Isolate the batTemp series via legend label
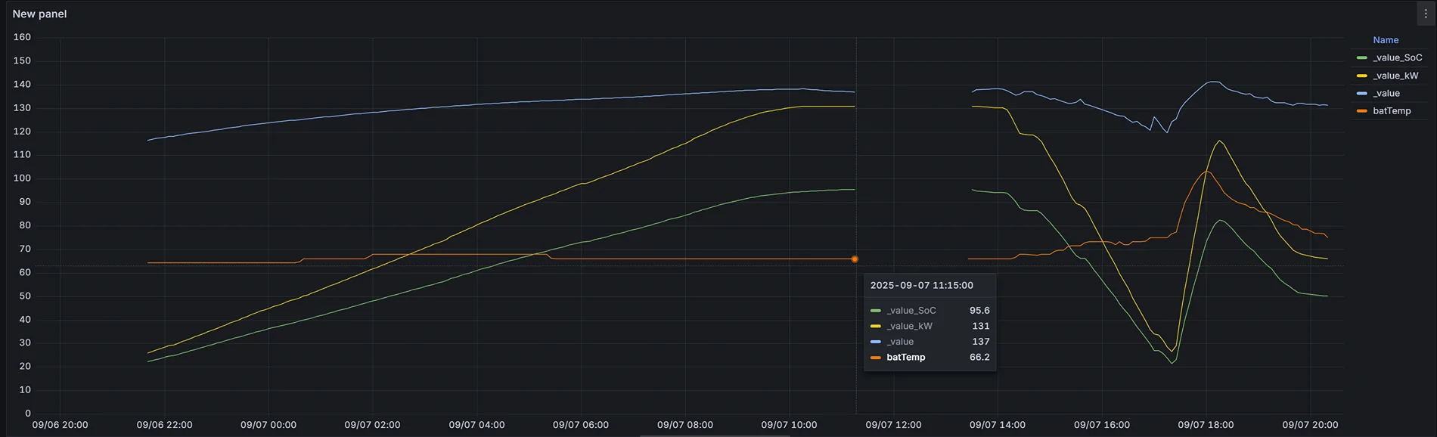The image size is (1437, 437). (1392, 111)
